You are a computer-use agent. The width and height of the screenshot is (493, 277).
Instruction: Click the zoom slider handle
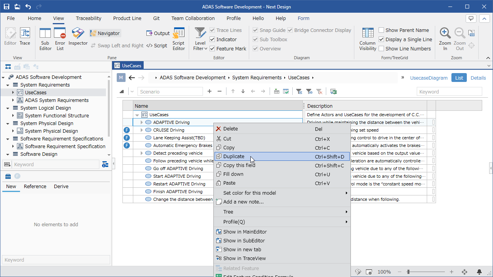(408, 272)
